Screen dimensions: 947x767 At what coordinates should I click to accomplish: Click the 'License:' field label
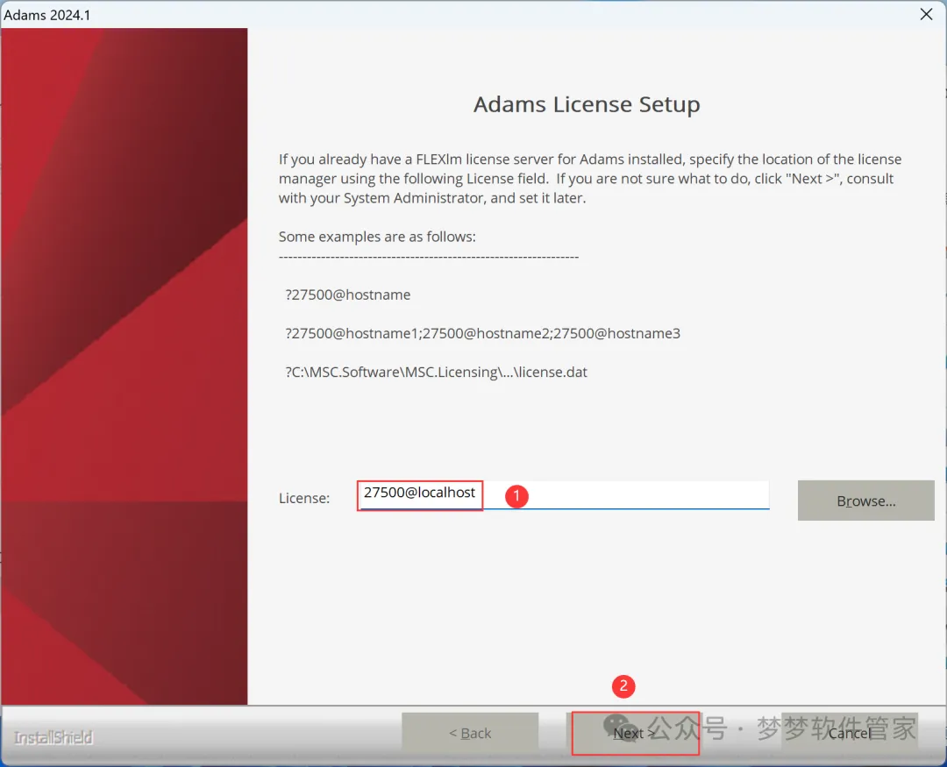click(x=303, y=498)
